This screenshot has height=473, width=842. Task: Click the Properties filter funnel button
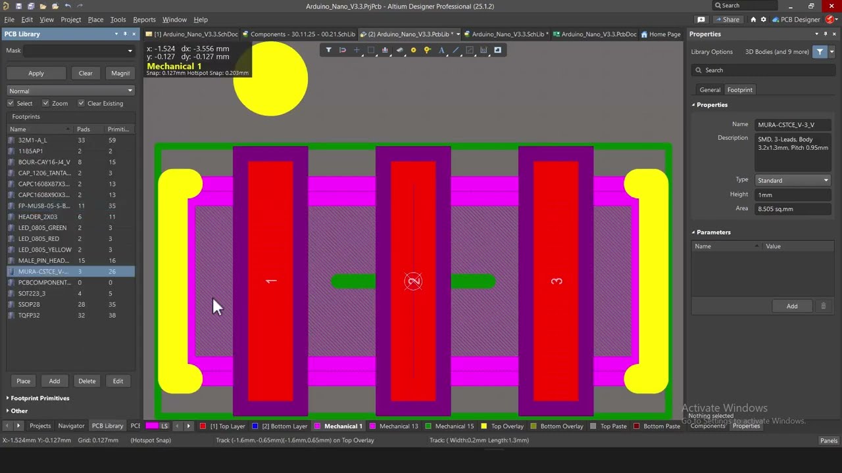point(820,52)
